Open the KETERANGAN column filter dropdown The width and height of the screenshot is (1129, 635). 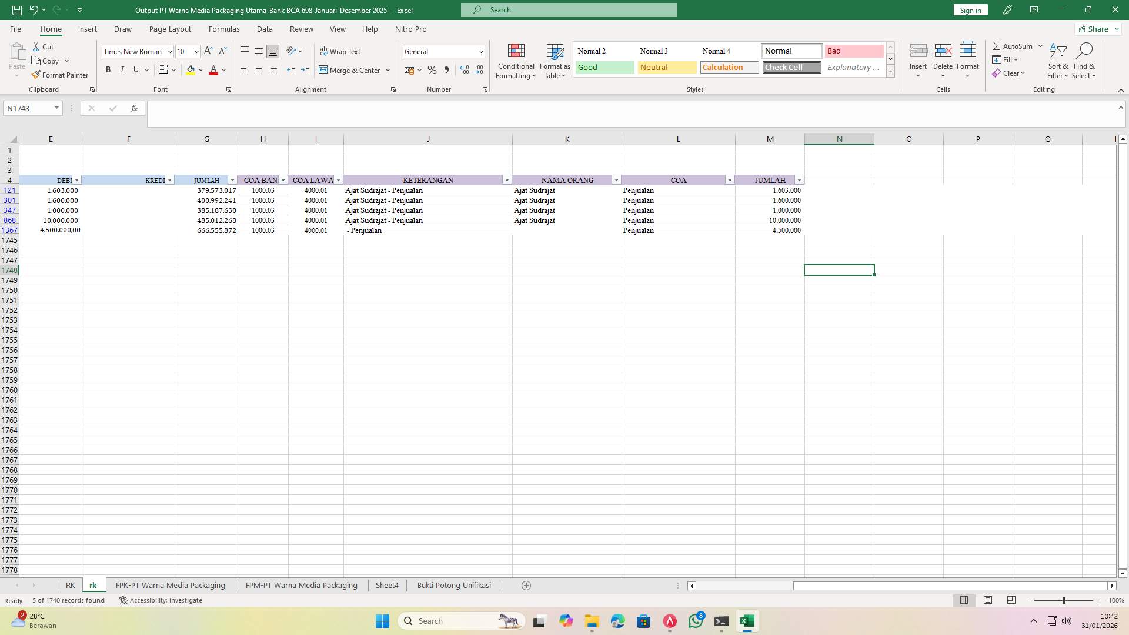[x=507, y=180]
